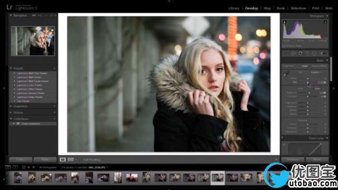Expand the Snapshots panel

coord(11,106)
